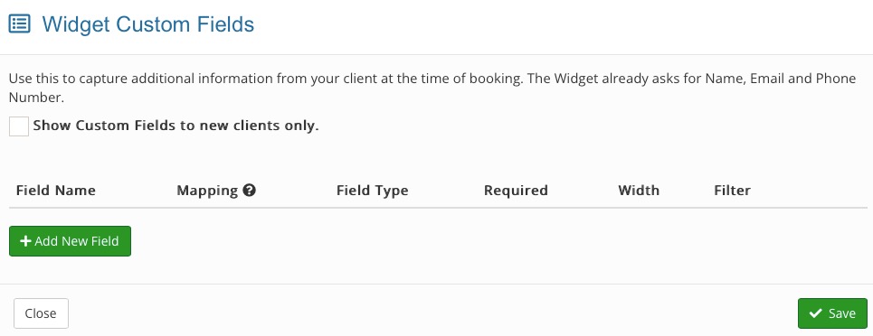Click the Filter column header
The width and height of the screenshot is (873, 336).
point(732,191)
